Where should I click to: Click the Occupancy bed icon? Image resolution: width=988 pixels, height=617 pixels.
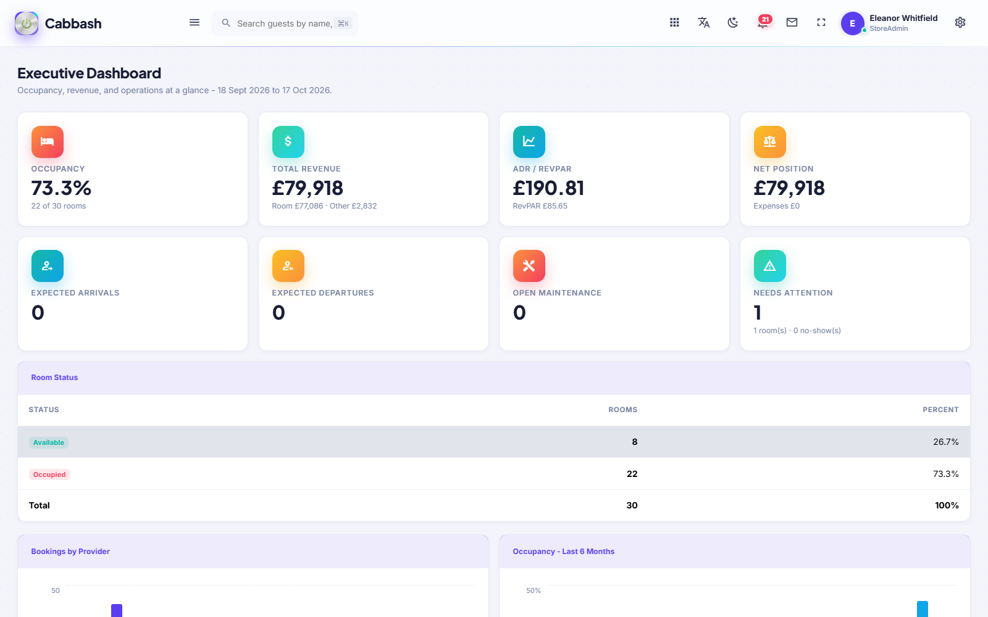pyautogui.click(x=48, y=142)
